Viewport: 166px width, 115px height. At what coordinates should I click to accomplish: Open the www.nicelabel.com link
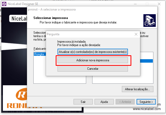pyautogui.click(x=147, y=109)
